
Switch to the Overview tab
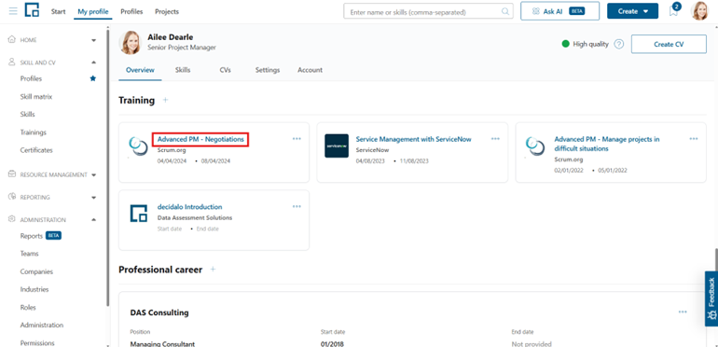tap(140, 70)
